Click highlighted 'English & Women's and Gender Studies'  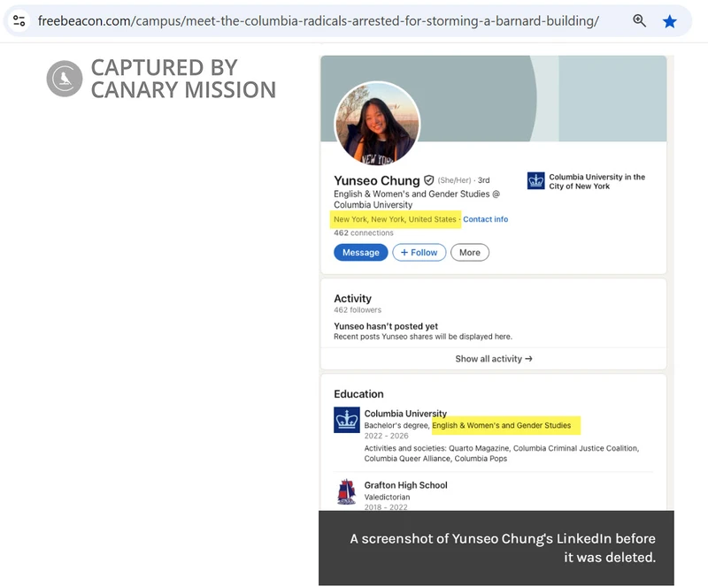(x=502, y=425)
